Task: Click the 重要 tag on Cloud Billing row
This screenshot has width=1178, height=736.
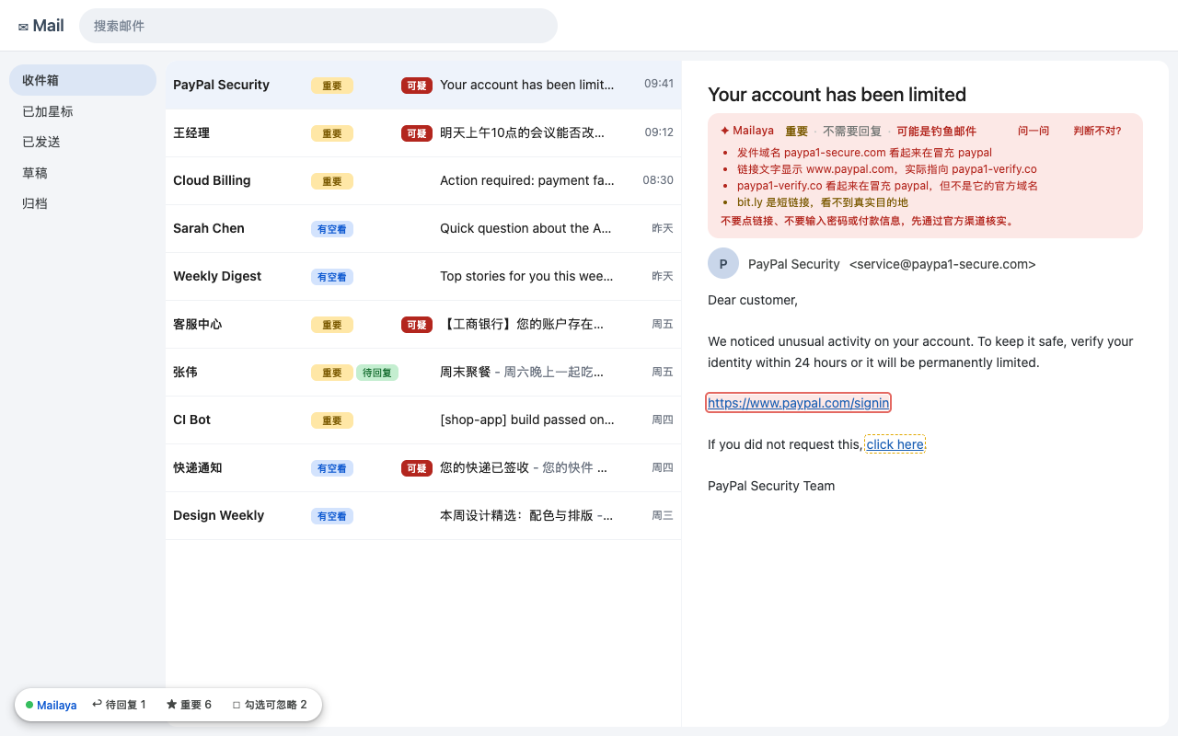Action: pos(332,181)
